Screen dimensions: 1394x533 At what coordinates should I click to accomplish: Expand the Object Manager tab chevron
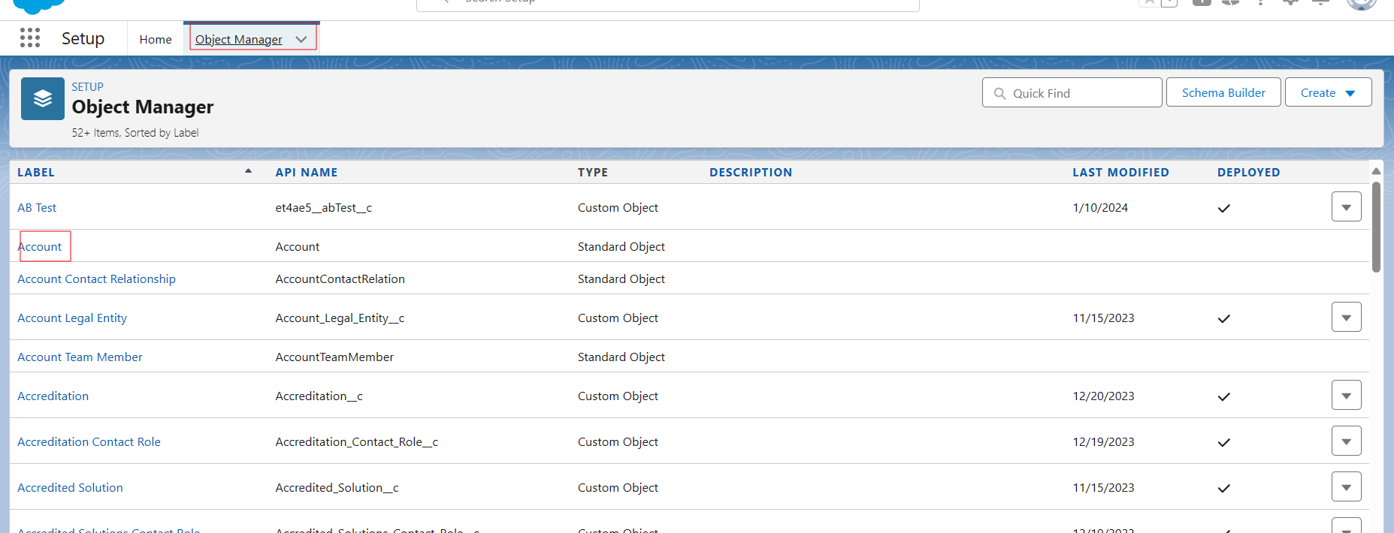pos(301,39)
